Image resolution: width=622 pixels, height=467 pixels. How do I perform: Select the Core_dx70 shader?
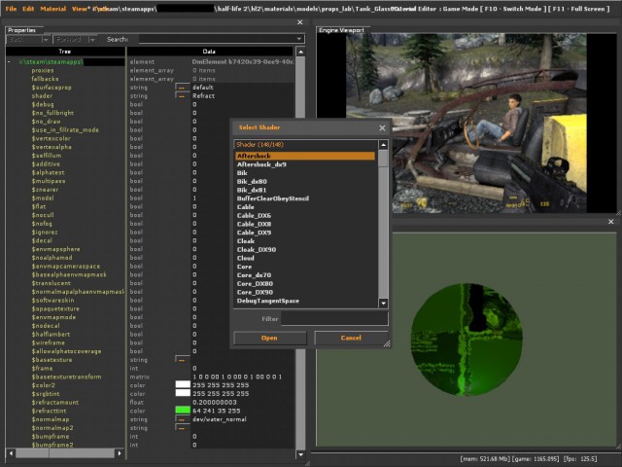(304, 275)
